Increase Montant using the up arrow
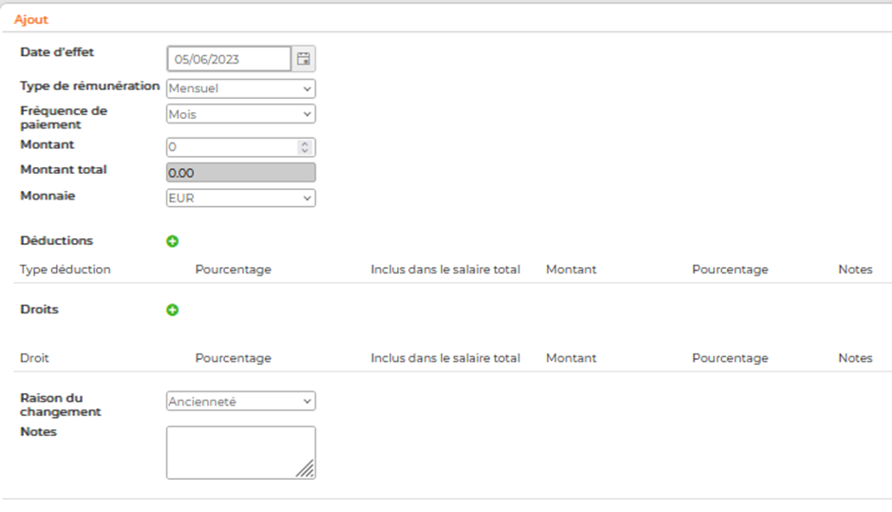The width and height of the screenshot is (892, 512). (305, 143)
